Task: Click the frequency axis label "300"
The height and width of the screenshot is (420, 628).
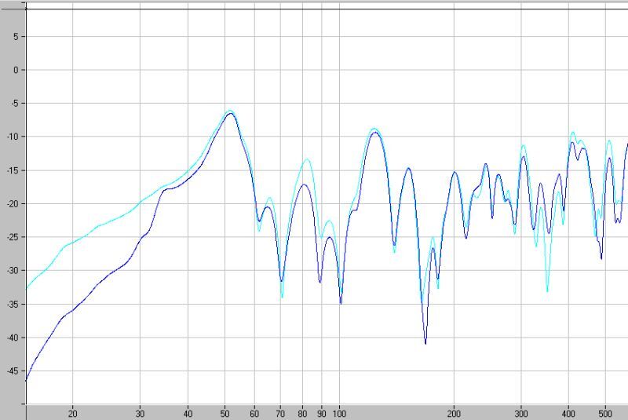Action: (x=521, y=414)
